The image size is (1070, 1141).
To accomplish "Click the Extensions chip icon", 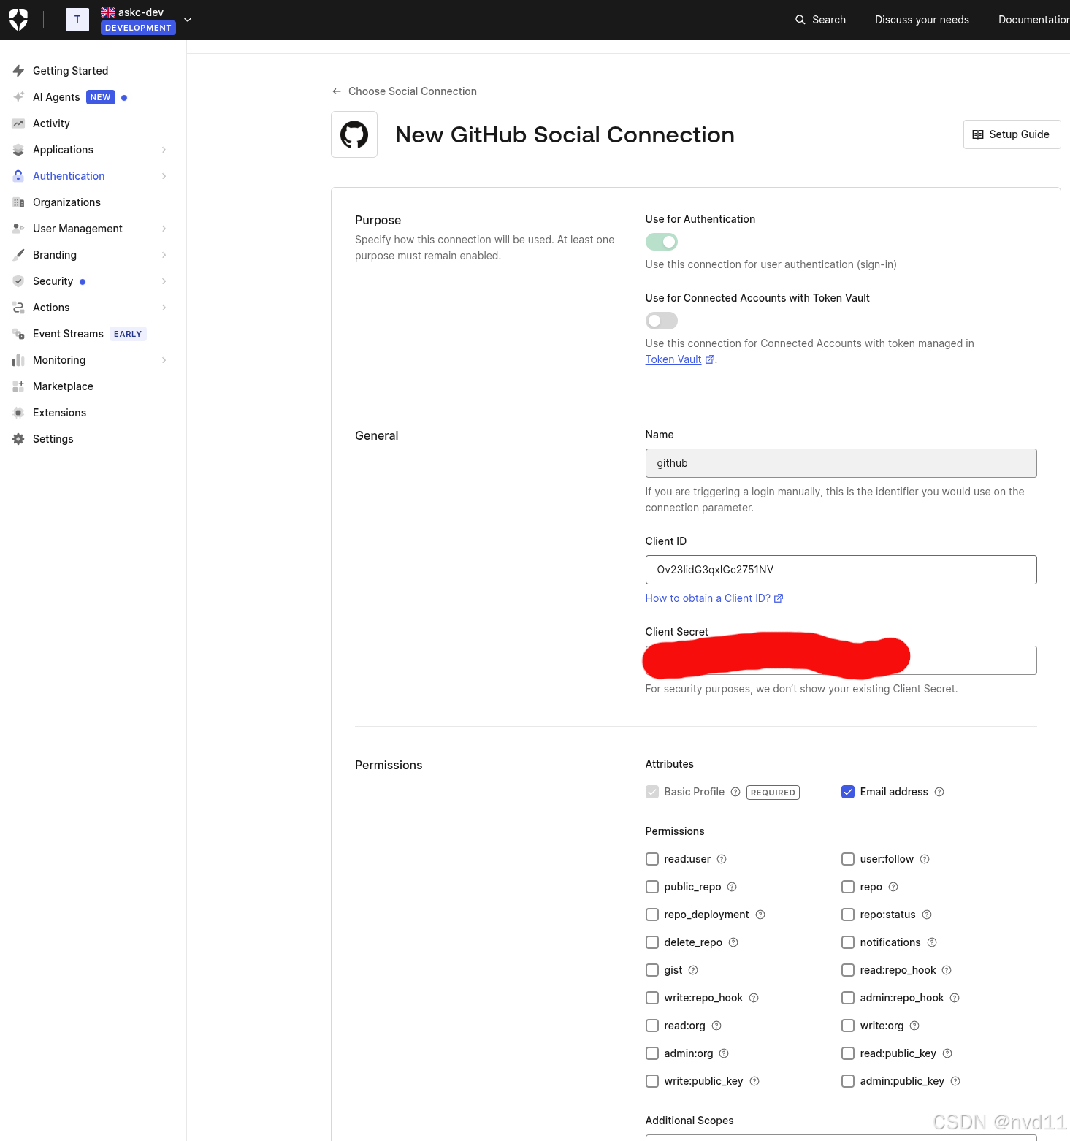I will pyautogui.click(x=18, y=413).
